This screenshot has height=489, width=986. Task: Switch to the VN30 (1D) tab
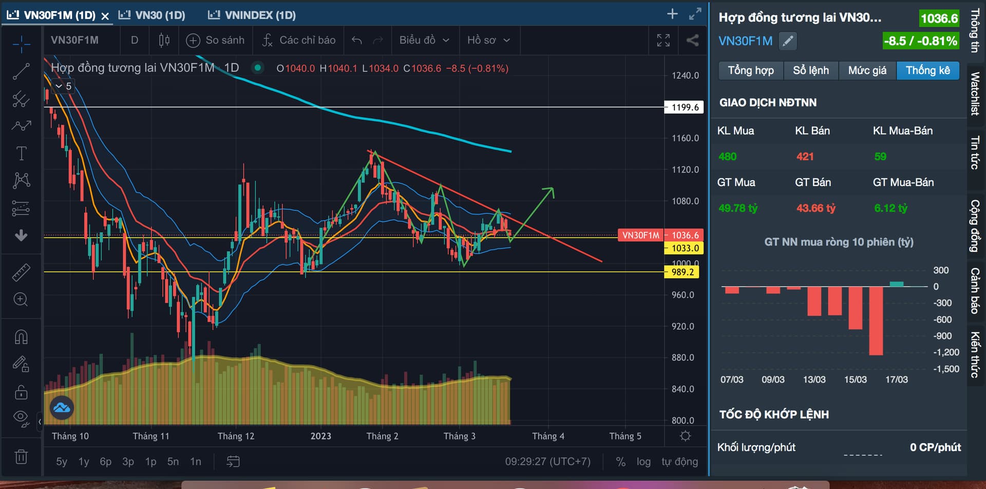152,15
